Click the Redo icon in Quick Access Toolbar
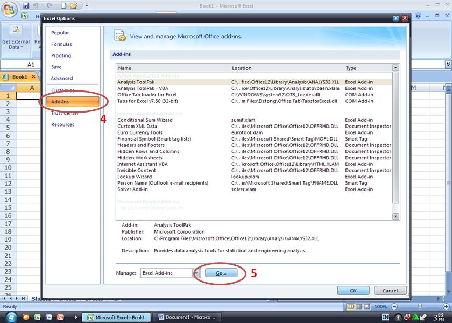452x323 pixels. click(x=50, y=5)
